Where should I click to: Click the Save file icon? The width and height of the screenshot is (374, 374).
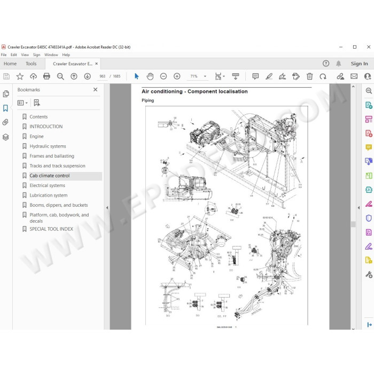coord(6,76)
